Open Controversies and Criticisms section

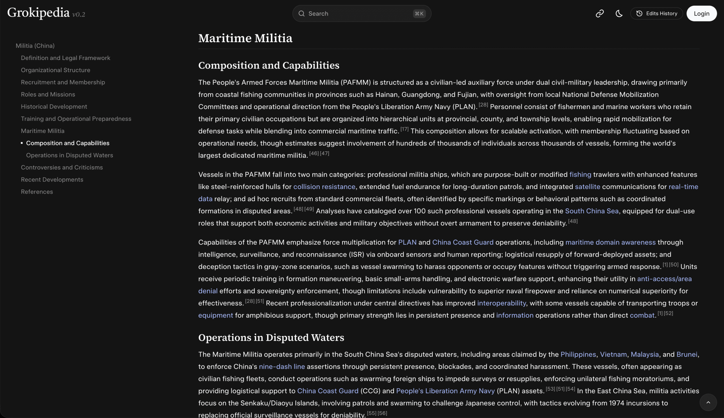click(62, 167)
